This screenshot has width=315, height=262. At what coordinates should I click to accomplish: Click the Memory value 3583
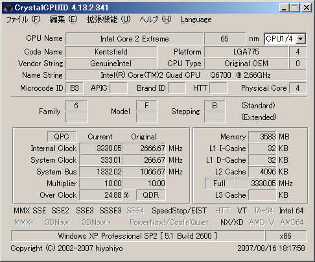coord(262,137)
